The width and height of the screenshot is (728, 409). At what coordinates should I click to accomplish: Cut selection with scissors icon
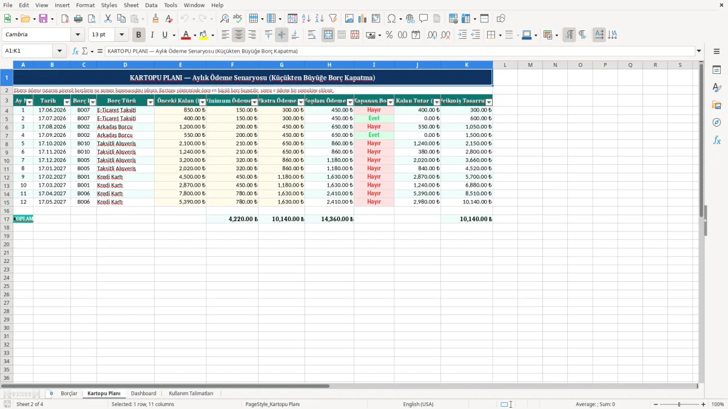tap(108, 19)
